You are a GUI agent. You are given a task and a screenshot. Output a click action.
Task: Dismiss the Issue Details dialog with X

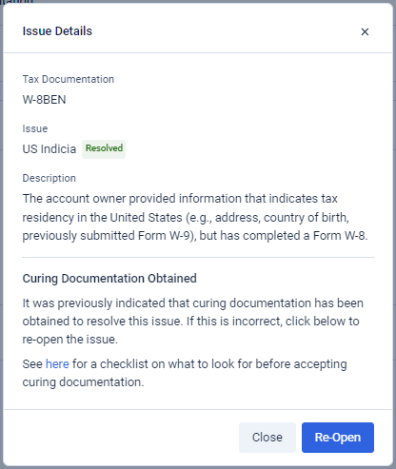coord(365,31)
